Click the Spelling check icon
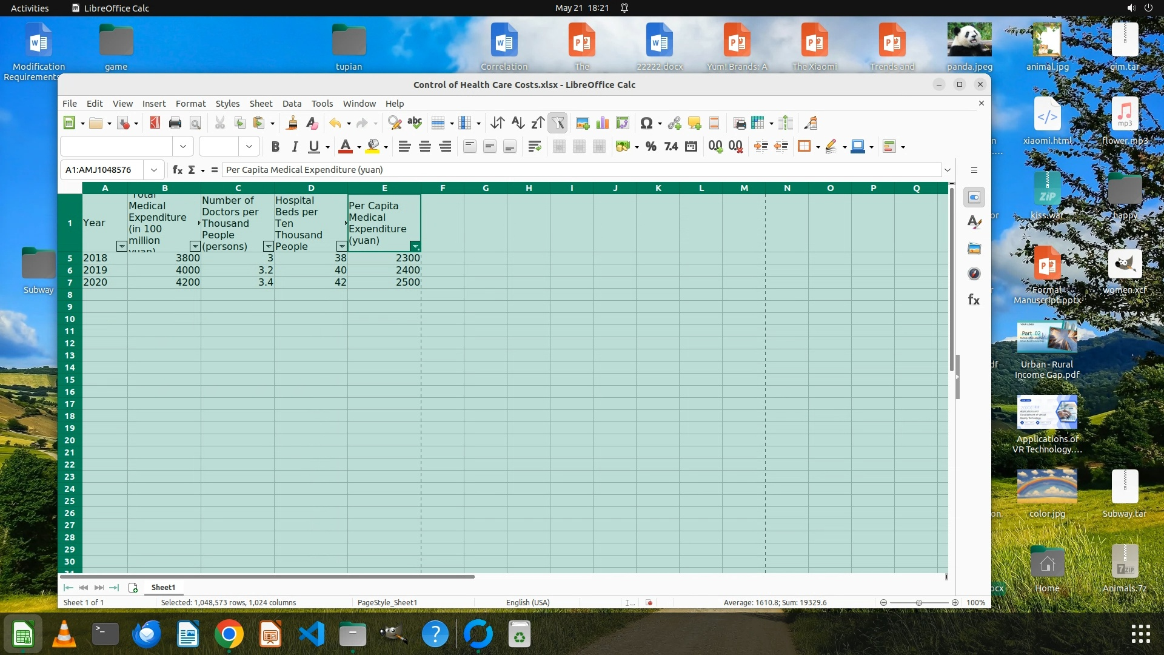This screenshot has width=1164, height=655. (x=415, y=123)
